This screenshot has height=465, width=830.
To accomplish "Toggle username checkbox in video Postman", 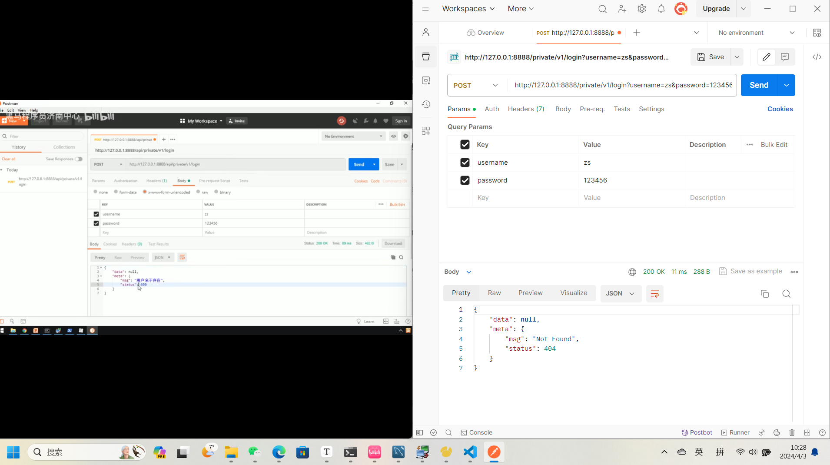I will [96, 214].
